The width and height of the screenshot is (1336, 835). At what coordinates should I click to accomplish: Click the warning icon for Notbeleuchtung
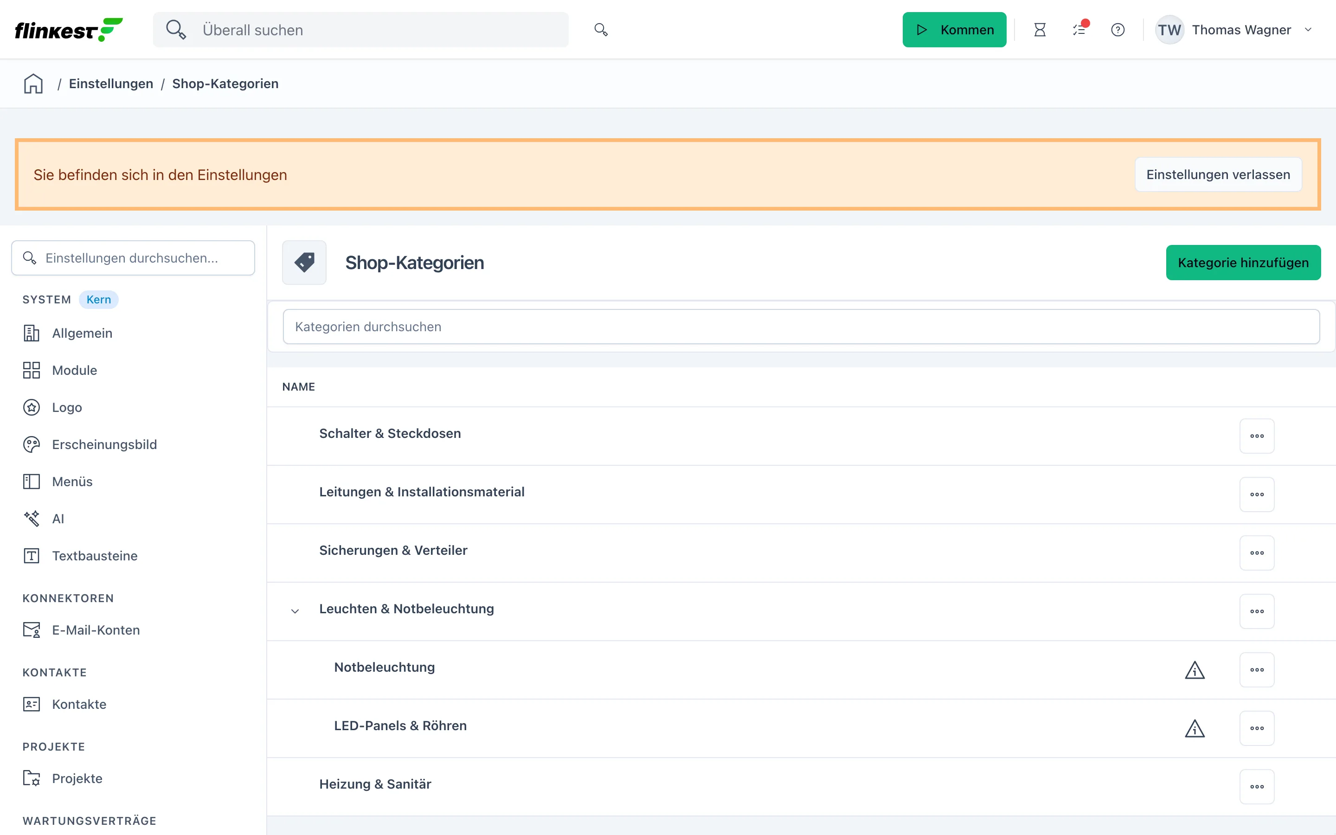pos(1195,670)
